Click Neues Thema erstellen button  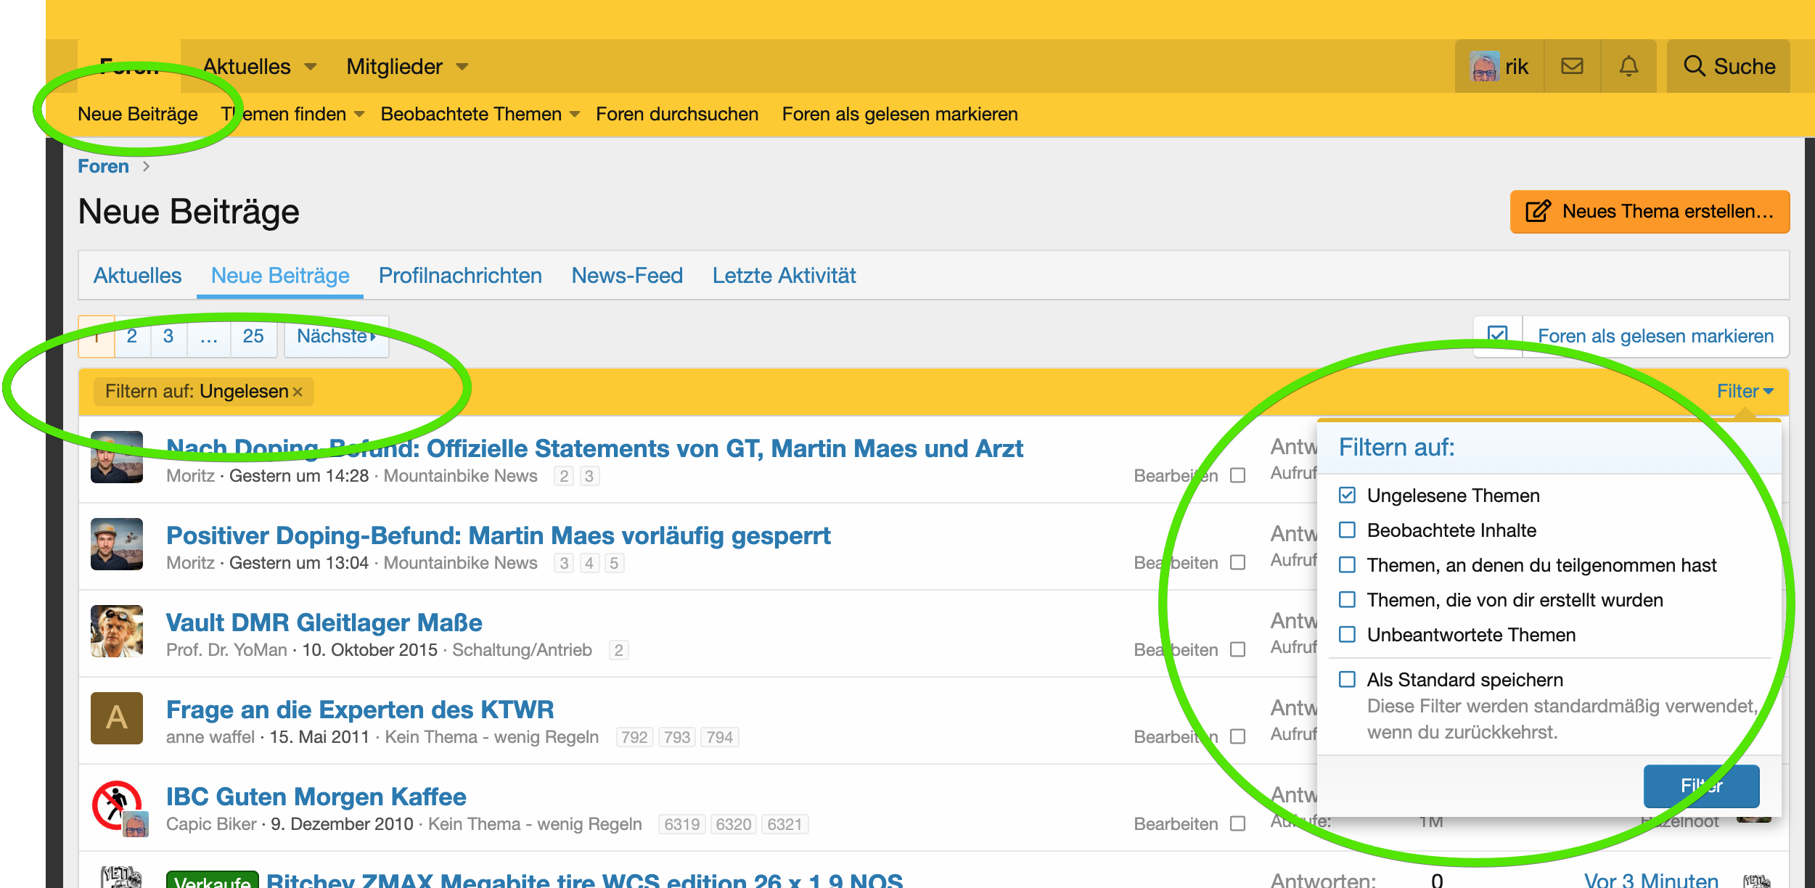pyautogui.click(x=1650, y=212)
